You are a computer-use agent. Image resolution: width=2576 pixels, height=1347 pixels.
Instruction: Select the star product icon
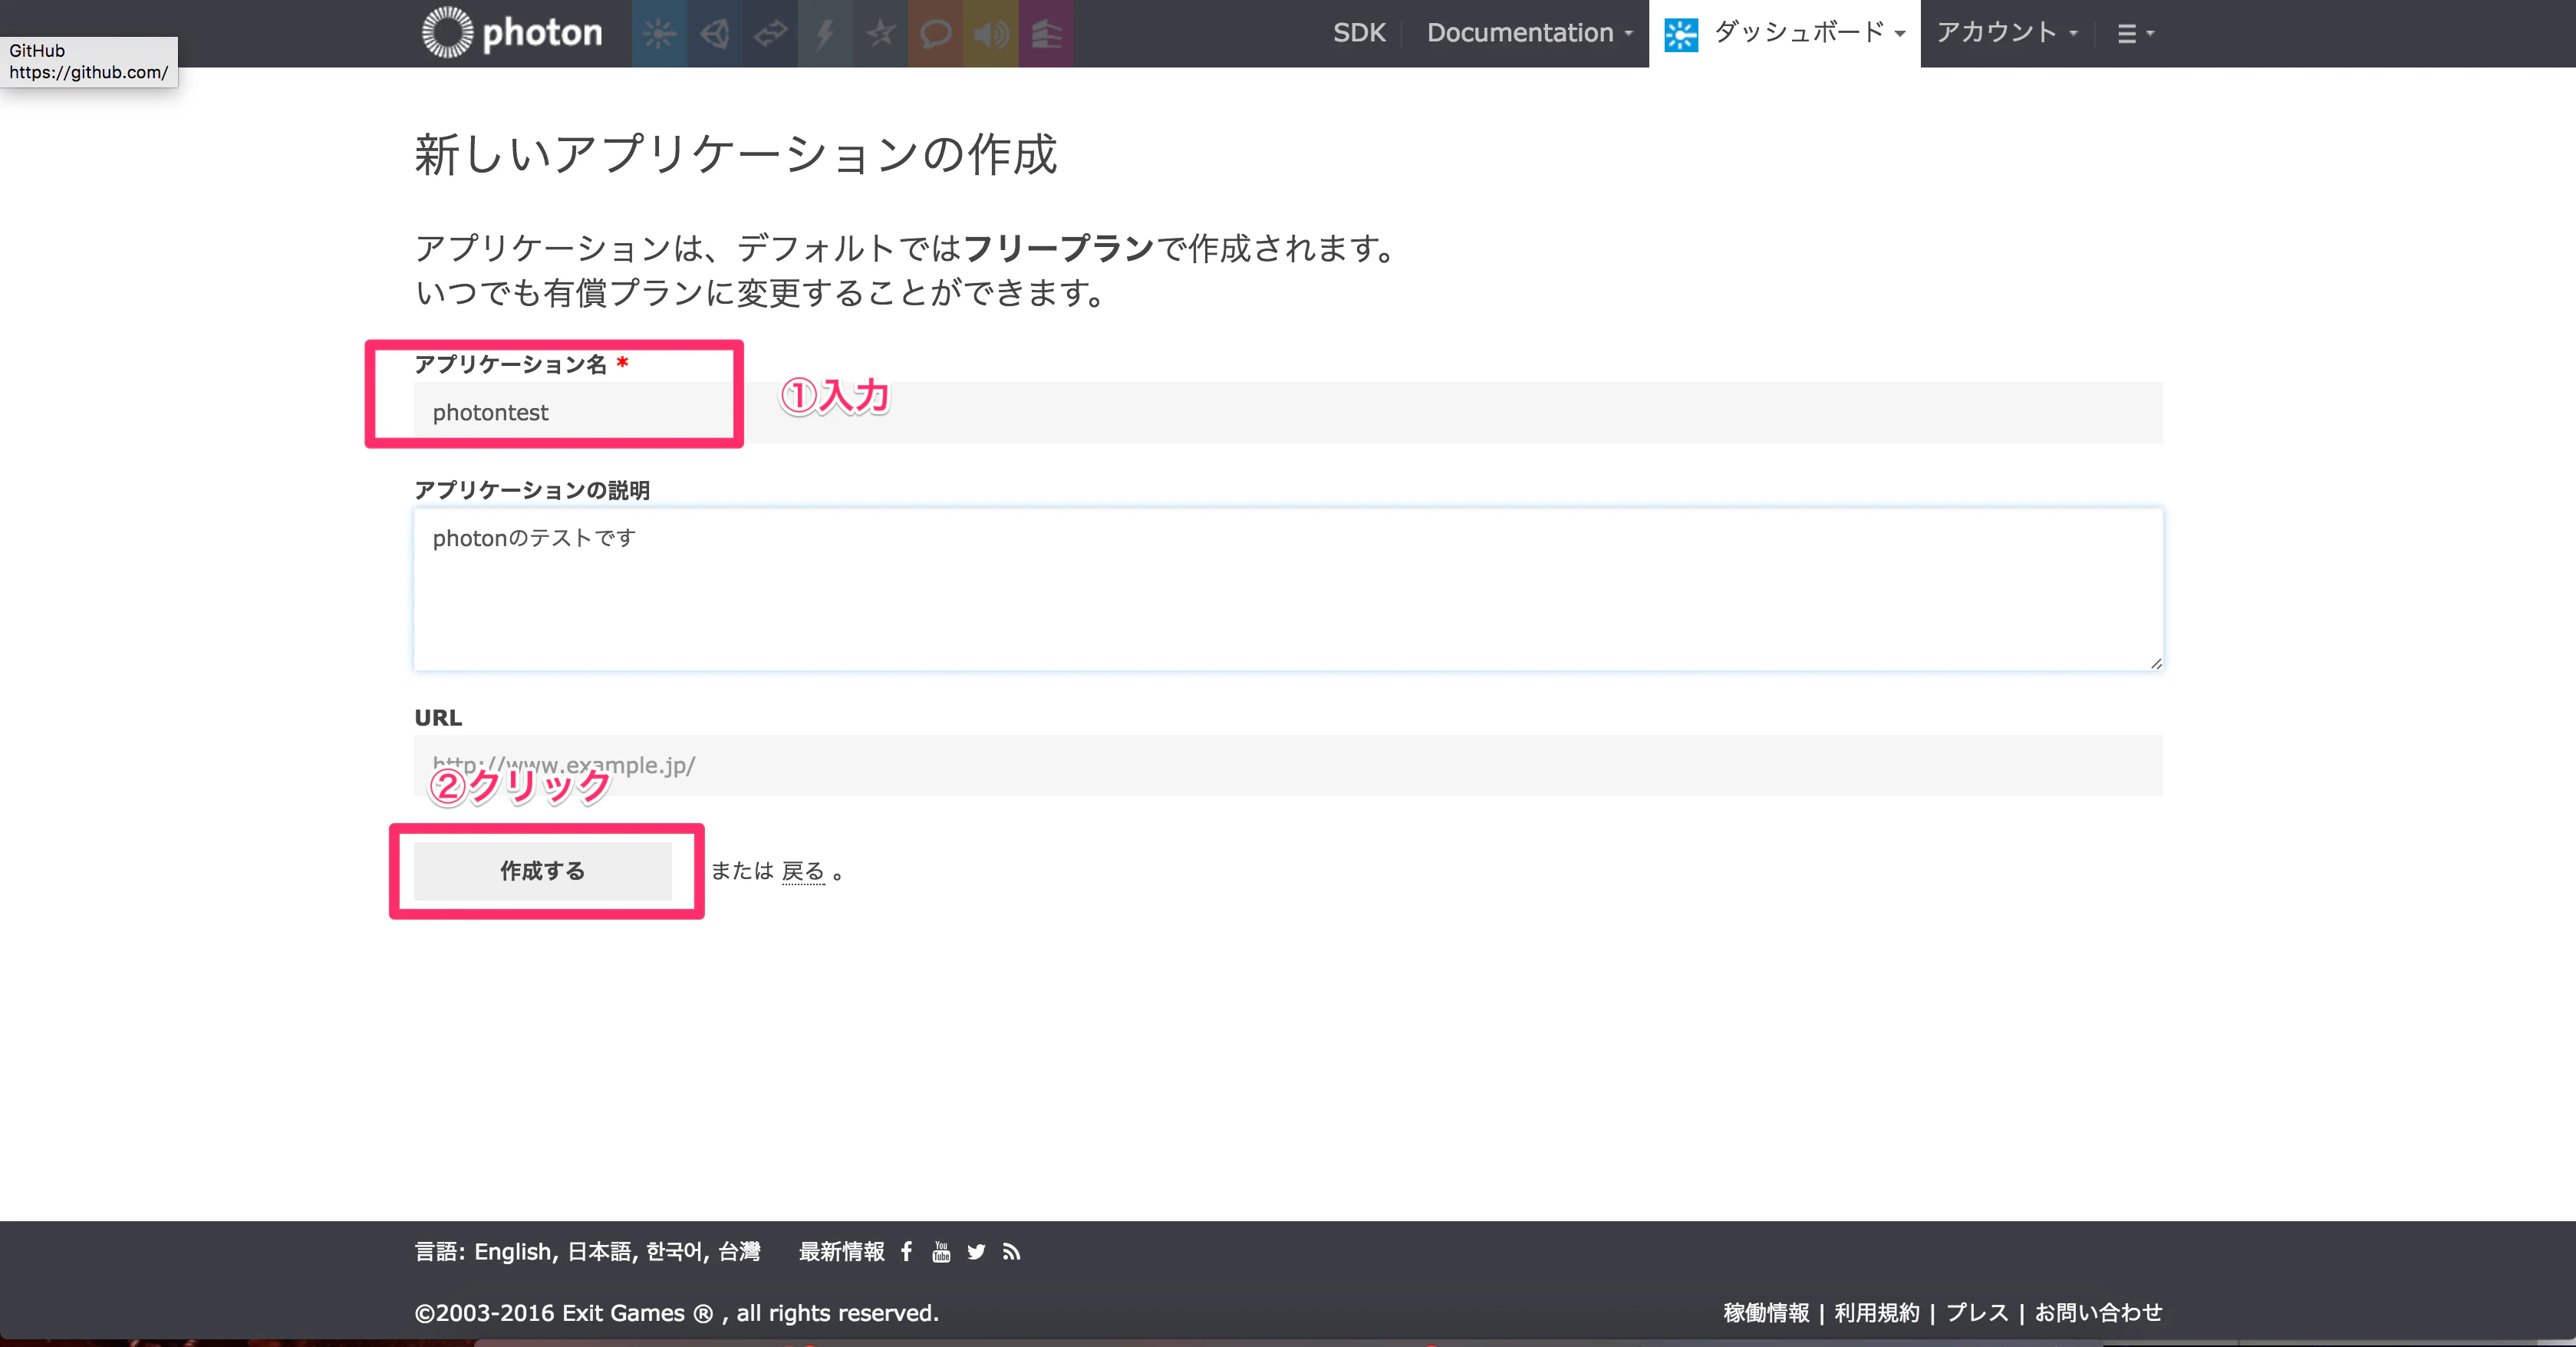click(x=880, y=34)
